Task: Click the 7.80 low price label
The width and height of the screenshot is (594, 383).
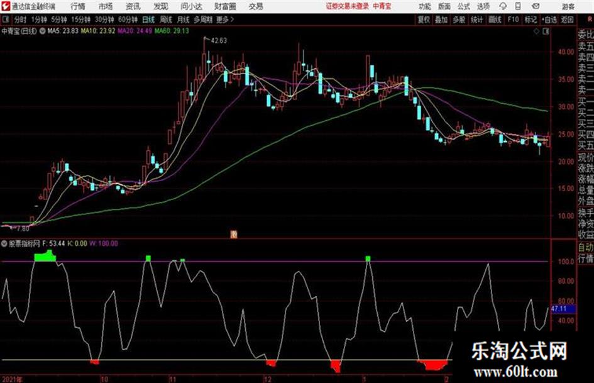Action: click(x=23, y=229)
